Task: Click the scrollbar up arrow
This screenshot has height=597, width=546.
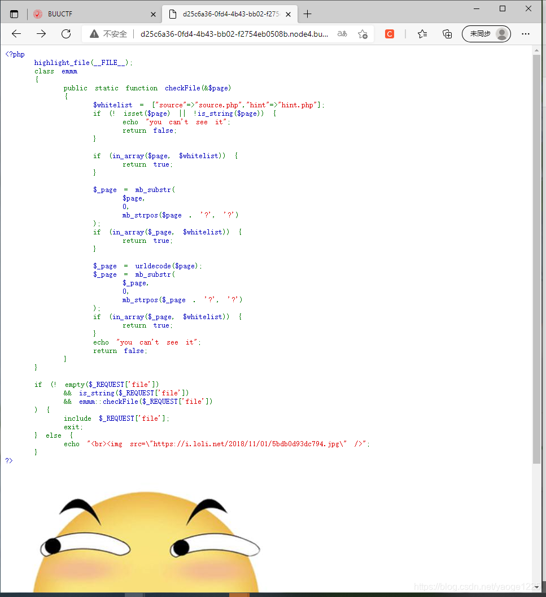Action: click(x=536, y=50)
